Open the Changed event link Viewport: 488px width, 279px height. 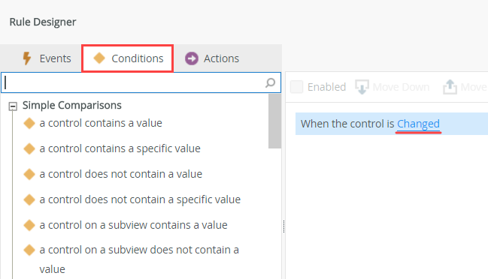point(418,124)
